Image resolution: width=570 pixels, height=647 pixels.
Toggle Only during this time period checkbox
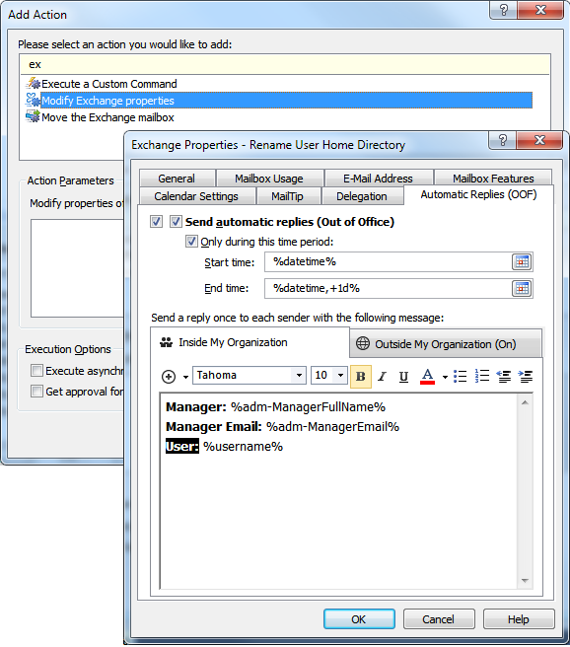coord(191,242)
